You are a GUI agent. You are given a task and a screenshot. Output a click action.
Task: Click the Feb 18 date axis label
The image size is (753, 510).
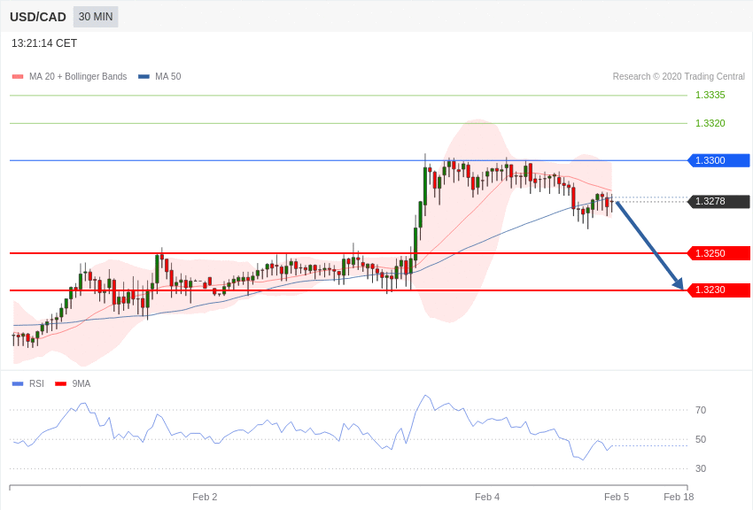679,497
